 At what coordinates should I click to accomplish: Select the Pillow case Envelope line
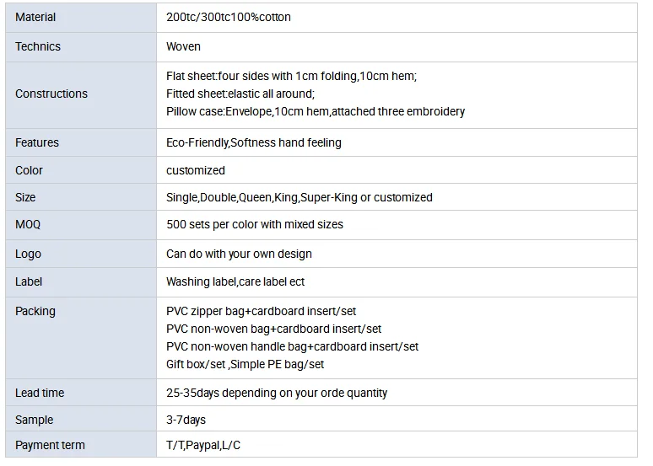[316, 111]
